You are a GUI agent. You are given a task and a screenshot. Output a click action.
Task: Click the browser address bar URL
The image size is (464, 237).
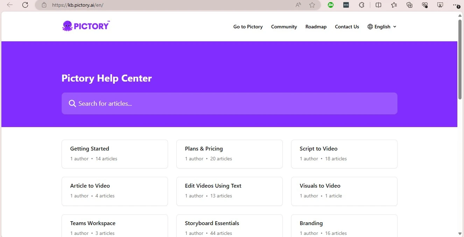point(78,5)
